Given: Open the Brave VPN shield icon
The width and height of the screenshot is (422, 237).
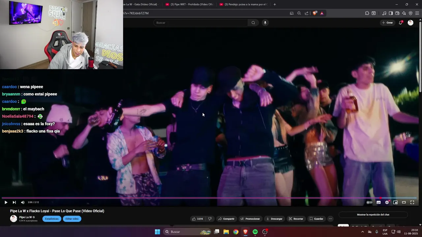Looking at the screenshot, I should 410,13.
